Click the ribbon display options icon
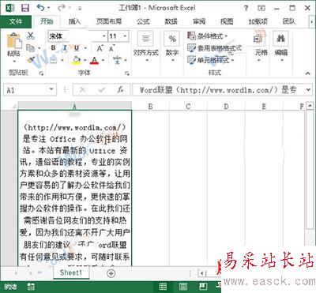The width and height of the screenshot is (316, 293). 261,8
